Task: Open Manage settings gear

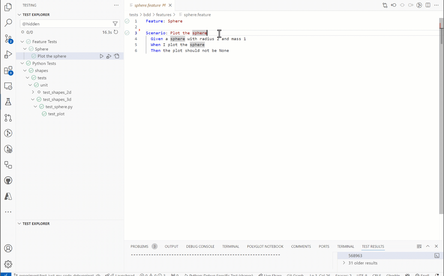Action: coord(8,264)
